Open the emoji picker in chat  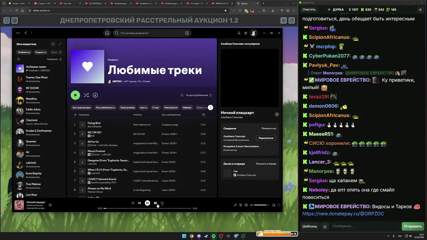(325, 226)
